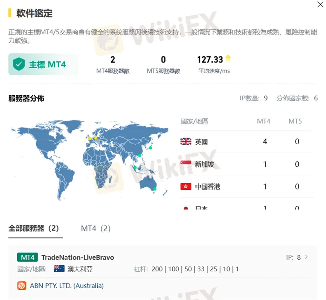Click the yellow arrow beside 127.33 speed
This screenshot has width=326, height=300.
(228, 59)
